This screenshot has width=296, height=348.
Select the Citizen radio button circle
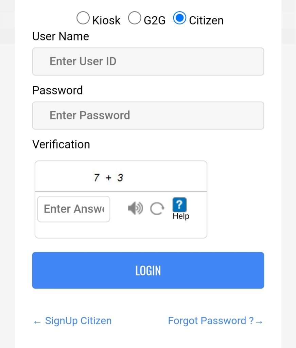pyautogui.click(x=179, y=18)
